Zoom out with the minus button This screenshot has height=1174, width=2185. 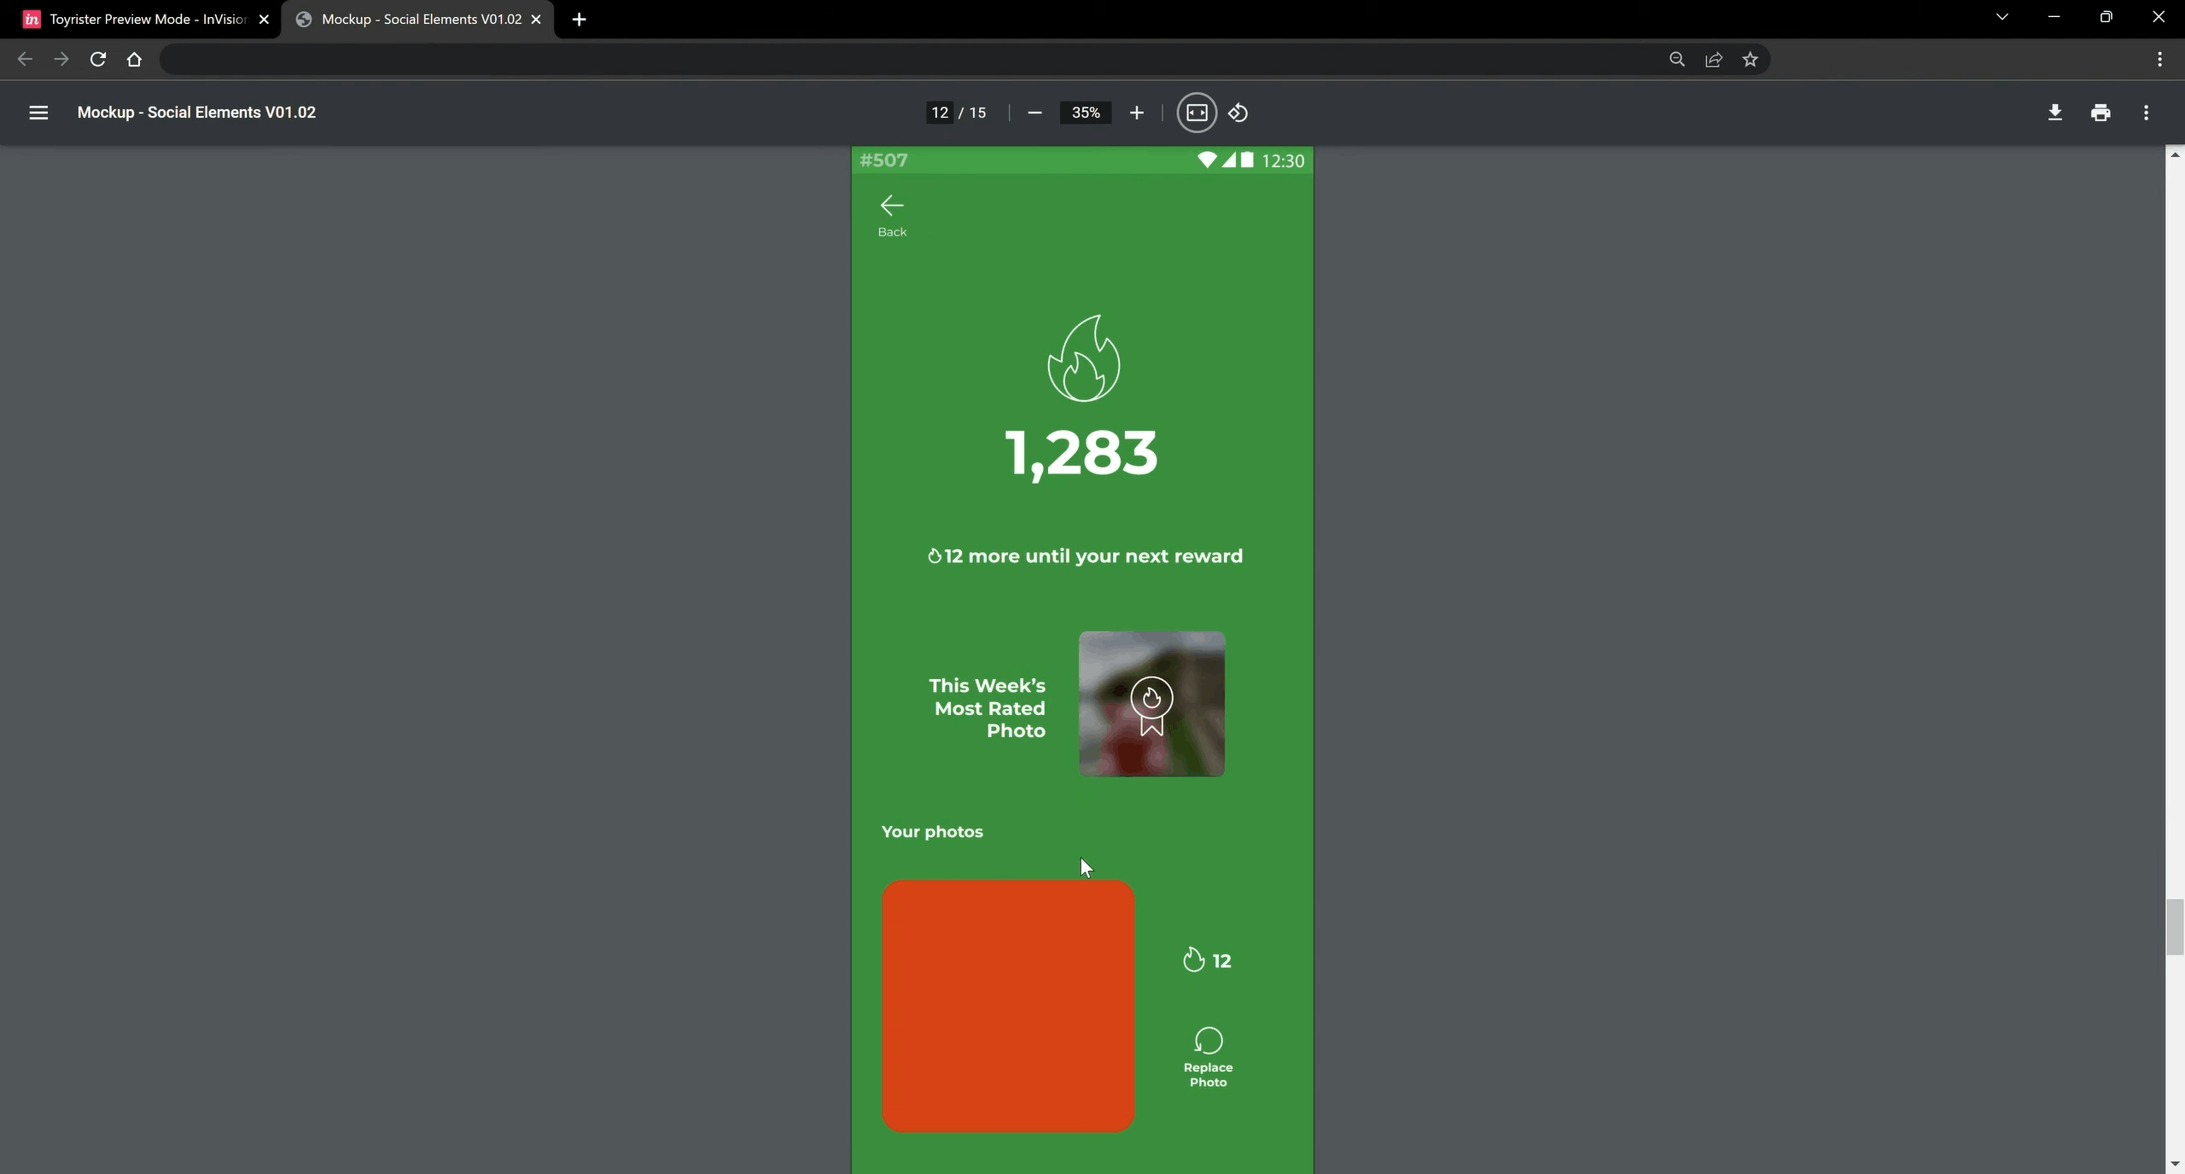tap(1034, 113)
